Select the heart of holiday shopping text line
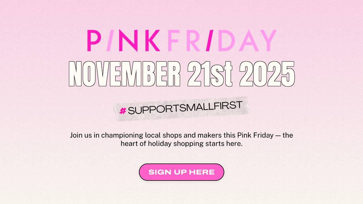Image resolution: width=363 pixels, height=204 pixels. 181,143
